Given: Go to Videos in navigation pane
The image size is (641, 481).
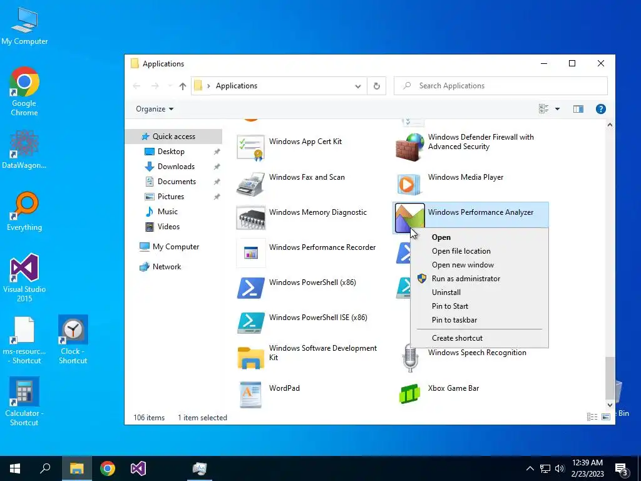Looking at the screenshot, I should (168, 227).
